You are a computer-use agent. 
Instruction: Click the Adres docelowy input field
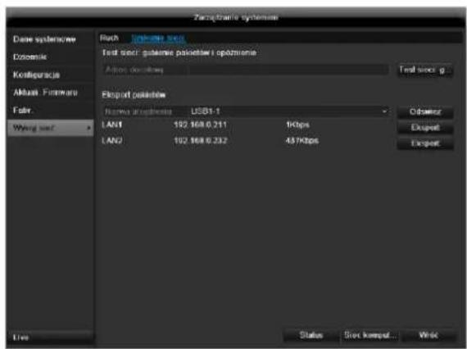[x=246, y=70]
